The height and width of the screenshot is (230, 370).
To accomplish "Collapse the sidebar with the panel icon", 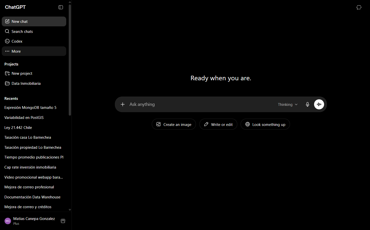I will tap(61, 7).
